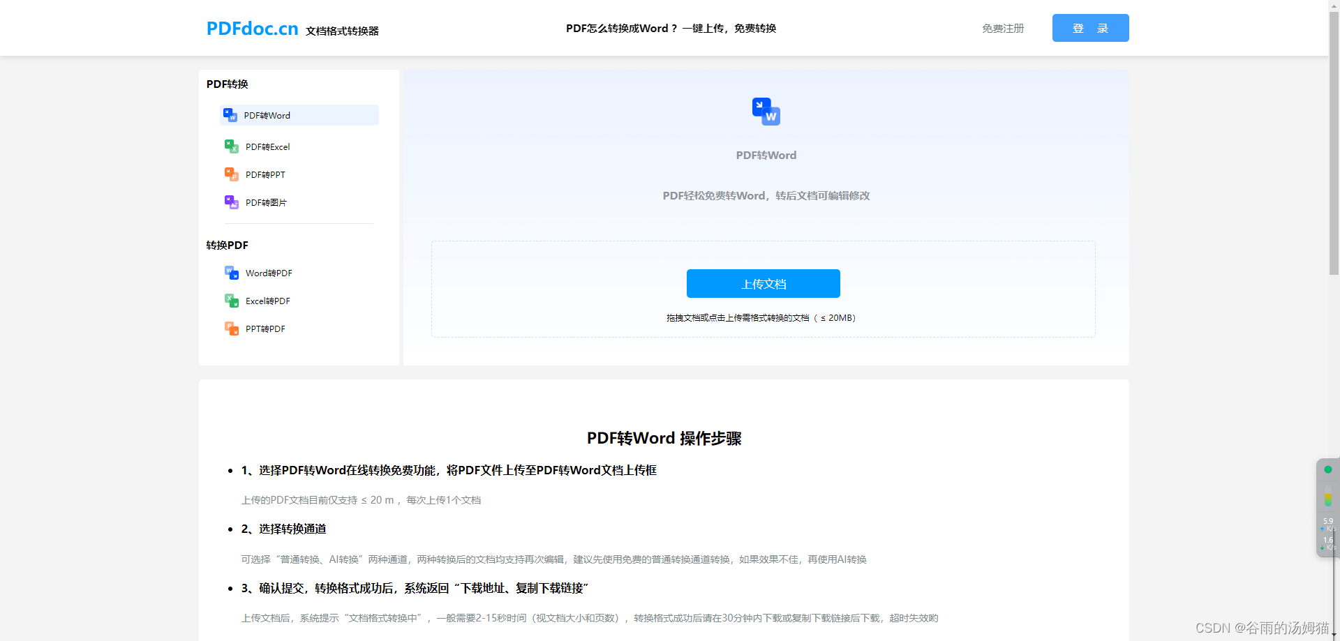Choose the orange PDF转PPT icon
Screen dimensions: 1340x641
(232, 174)
